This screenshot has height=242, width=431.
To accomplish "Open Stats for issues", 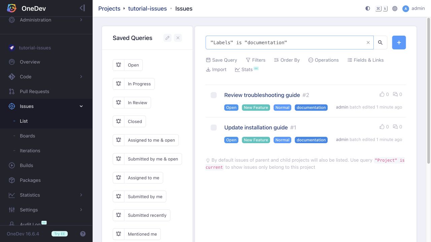I will [x=247, y=69].
